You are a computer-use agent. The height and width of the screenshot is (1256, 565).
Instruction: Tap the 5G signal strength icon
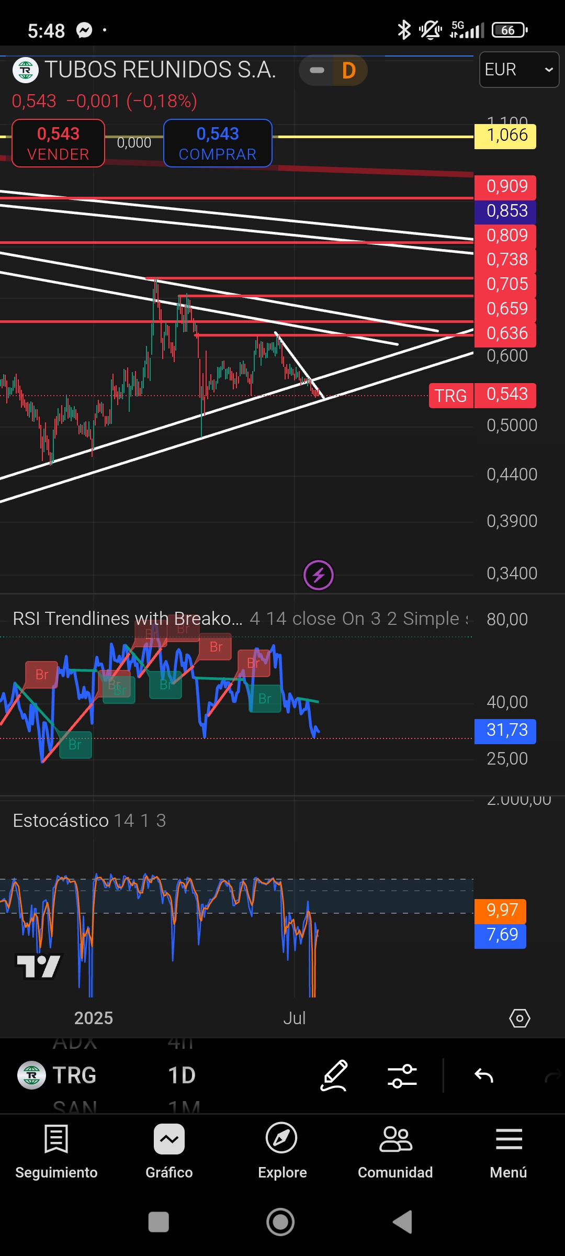point(467,30)
